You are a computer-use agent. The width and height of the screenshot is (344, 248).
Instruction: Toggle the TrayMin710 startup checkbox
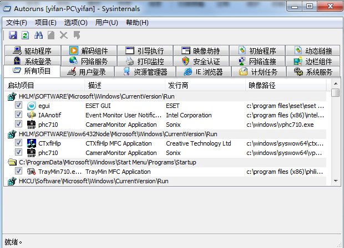pyautogui.click(x=18, y=171)
